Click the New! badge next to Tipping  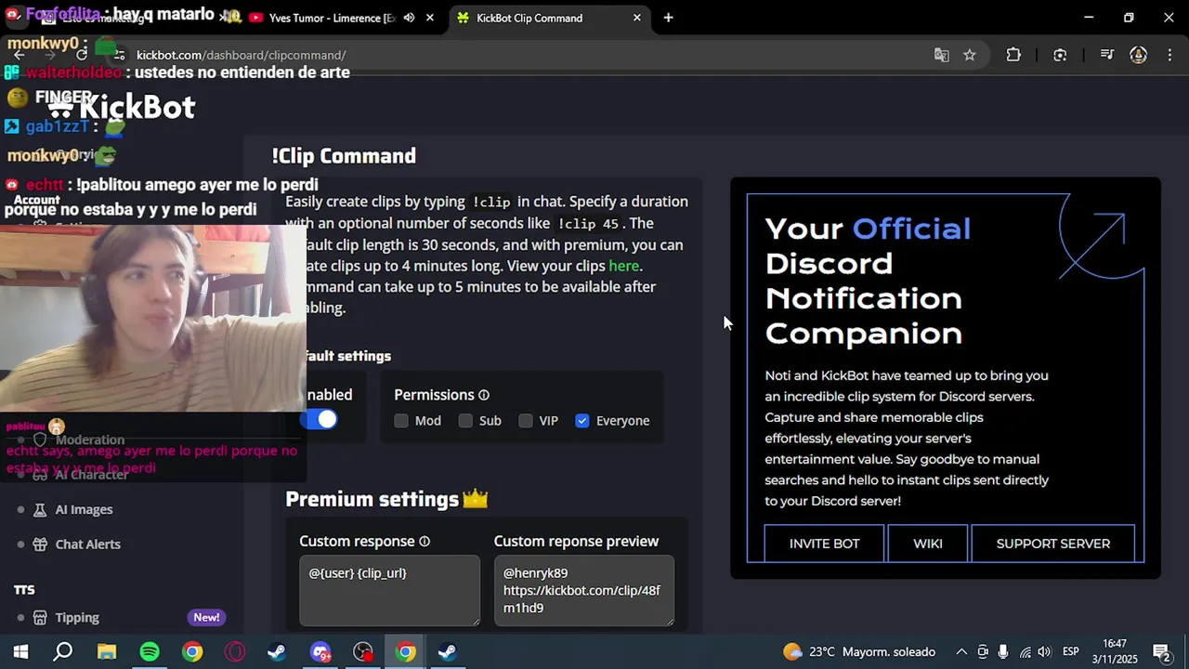click(x=206, y=617)
